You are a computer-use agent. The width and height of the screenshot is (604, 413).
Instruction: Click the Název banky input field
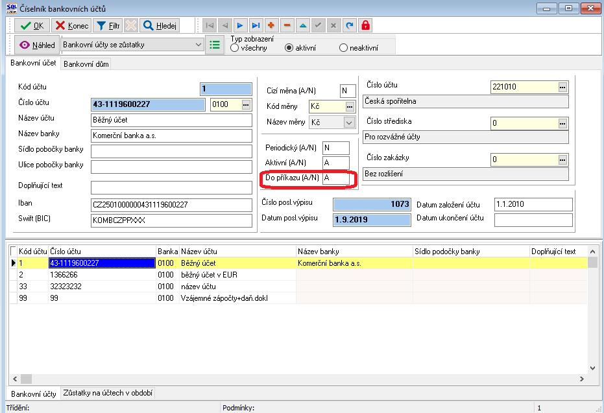[171, 136]
